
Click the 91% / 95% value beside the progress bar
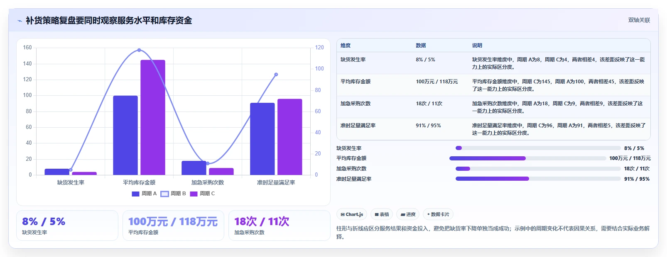pyautogui.click(x=637, y=179)
